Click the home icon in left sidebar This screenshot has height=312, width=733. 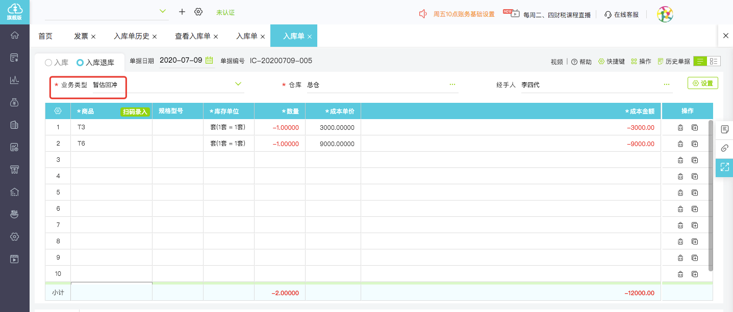pos(15,35)
